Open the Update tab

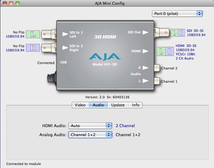point(118,105)
